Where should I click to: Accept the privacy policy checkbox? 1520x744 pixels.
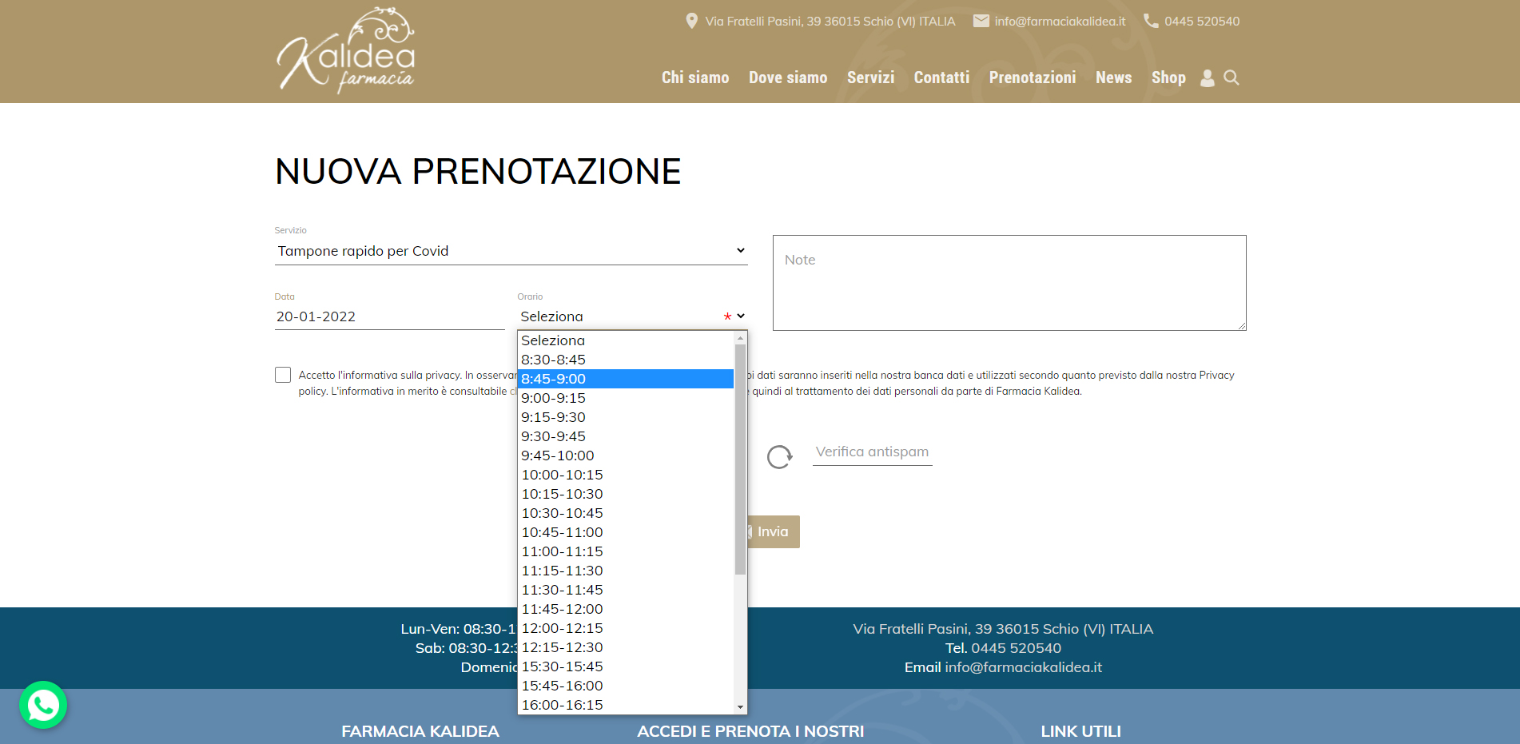click(x=283, y=375)
